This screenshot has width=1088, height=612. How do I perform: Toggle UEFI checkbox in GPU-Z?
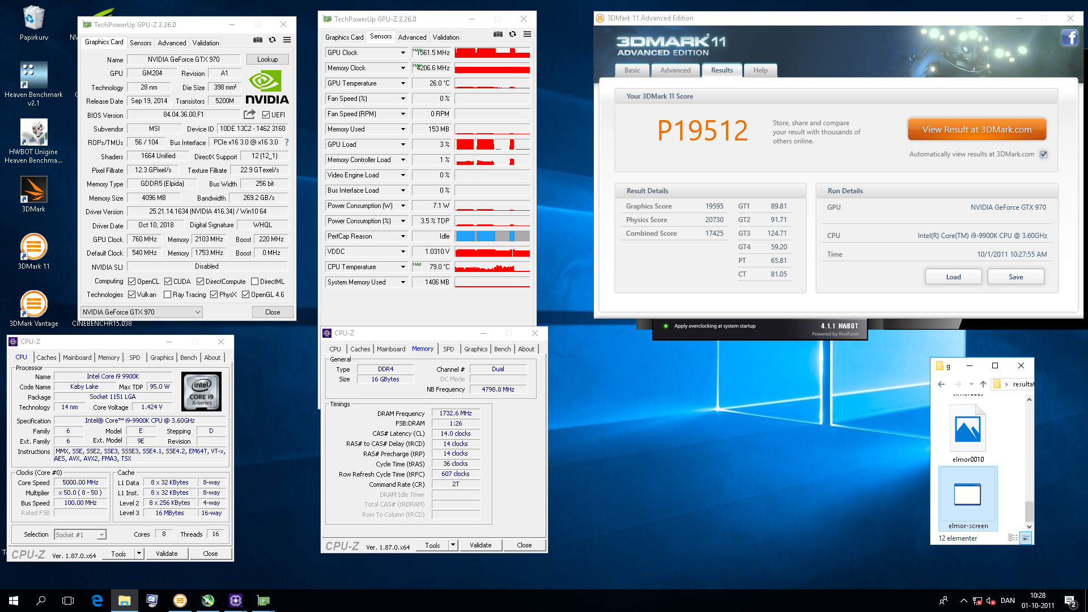coord(266,114)
